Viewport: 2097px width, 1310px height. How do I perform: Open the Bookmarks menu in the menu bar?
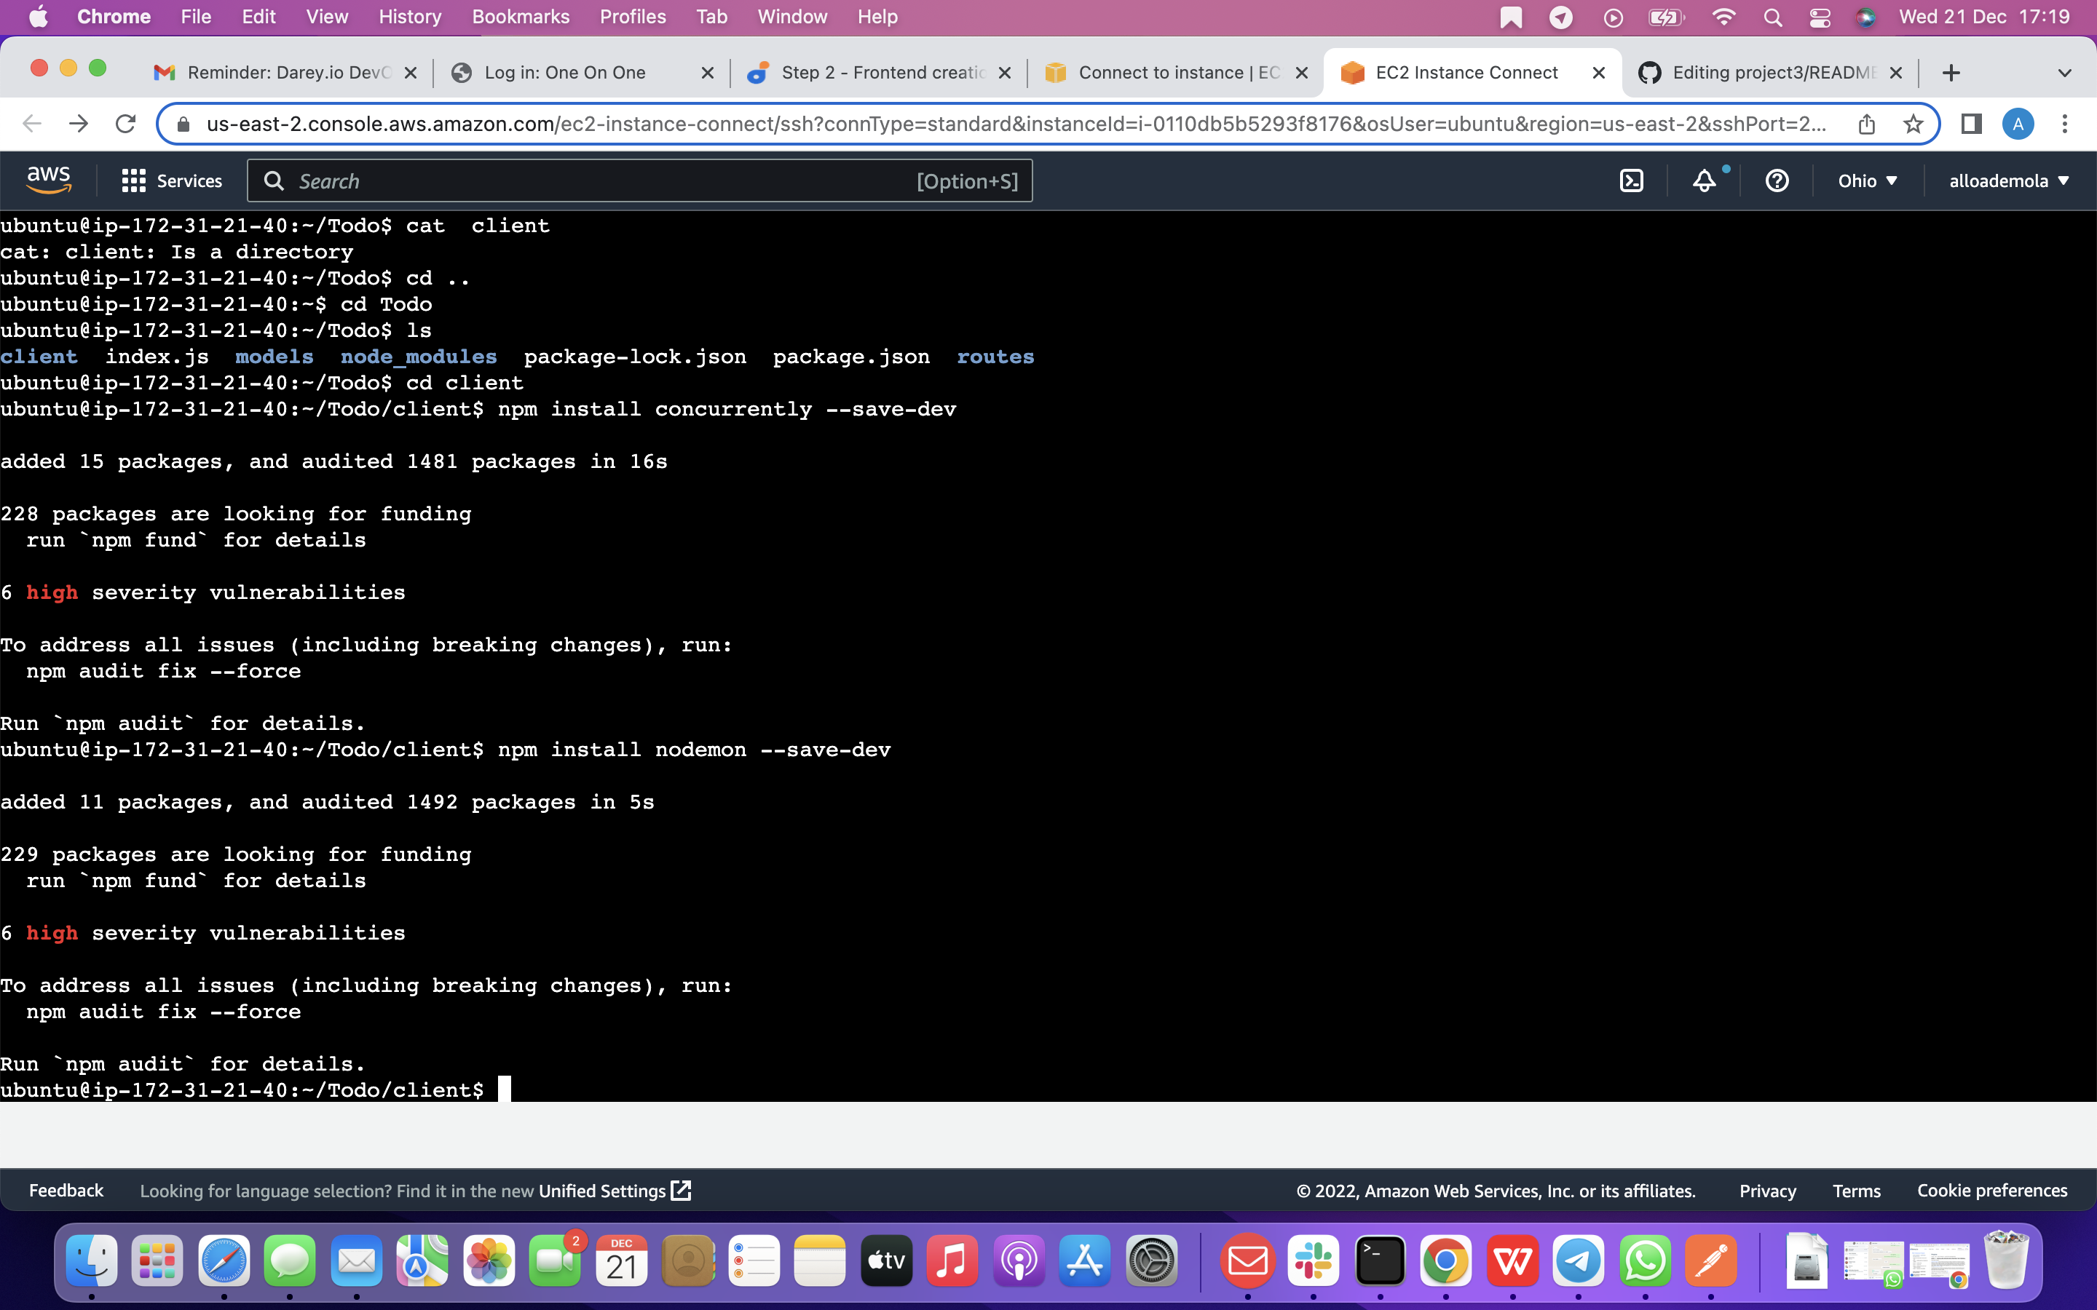[521, 17]
